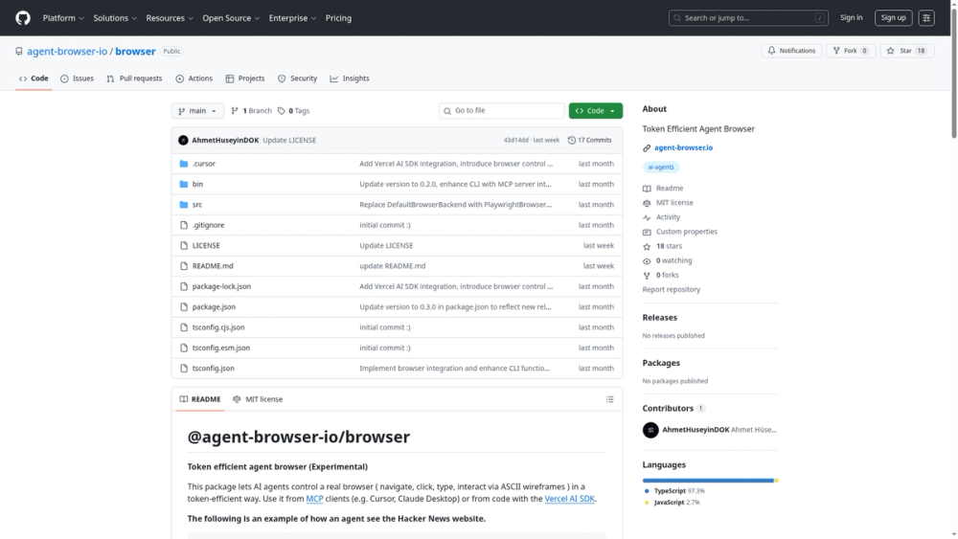Expand the Open Source menu
Screen dimensions: 958x539
pyautogui.click(x=231, y=17)
